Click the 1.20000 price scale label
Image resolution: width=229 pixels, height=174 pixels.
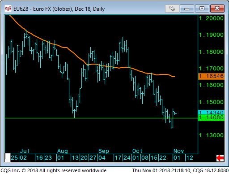[211, 18]
